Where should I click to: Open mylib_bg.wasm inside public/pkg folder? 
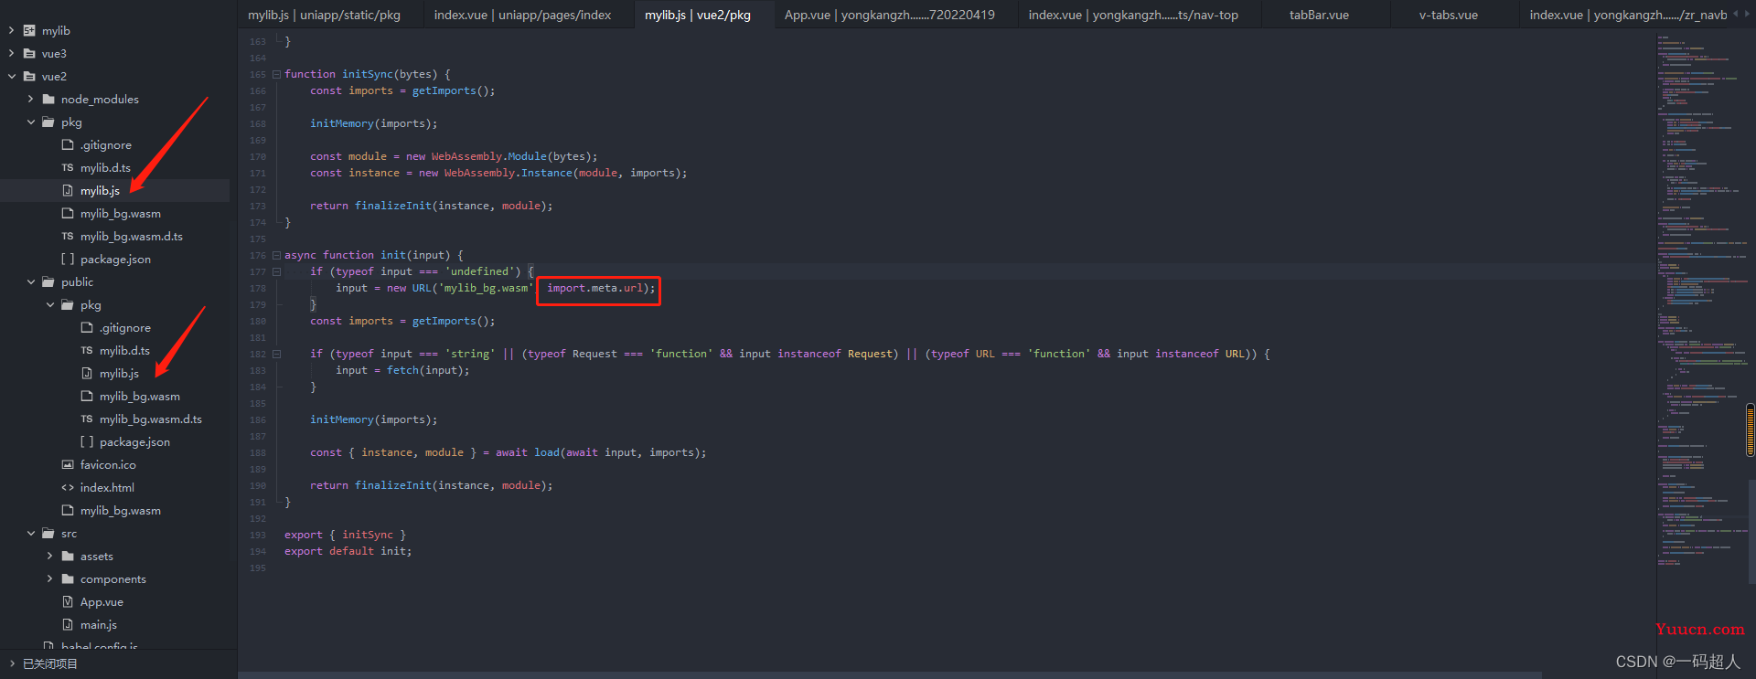coord(140,396)
